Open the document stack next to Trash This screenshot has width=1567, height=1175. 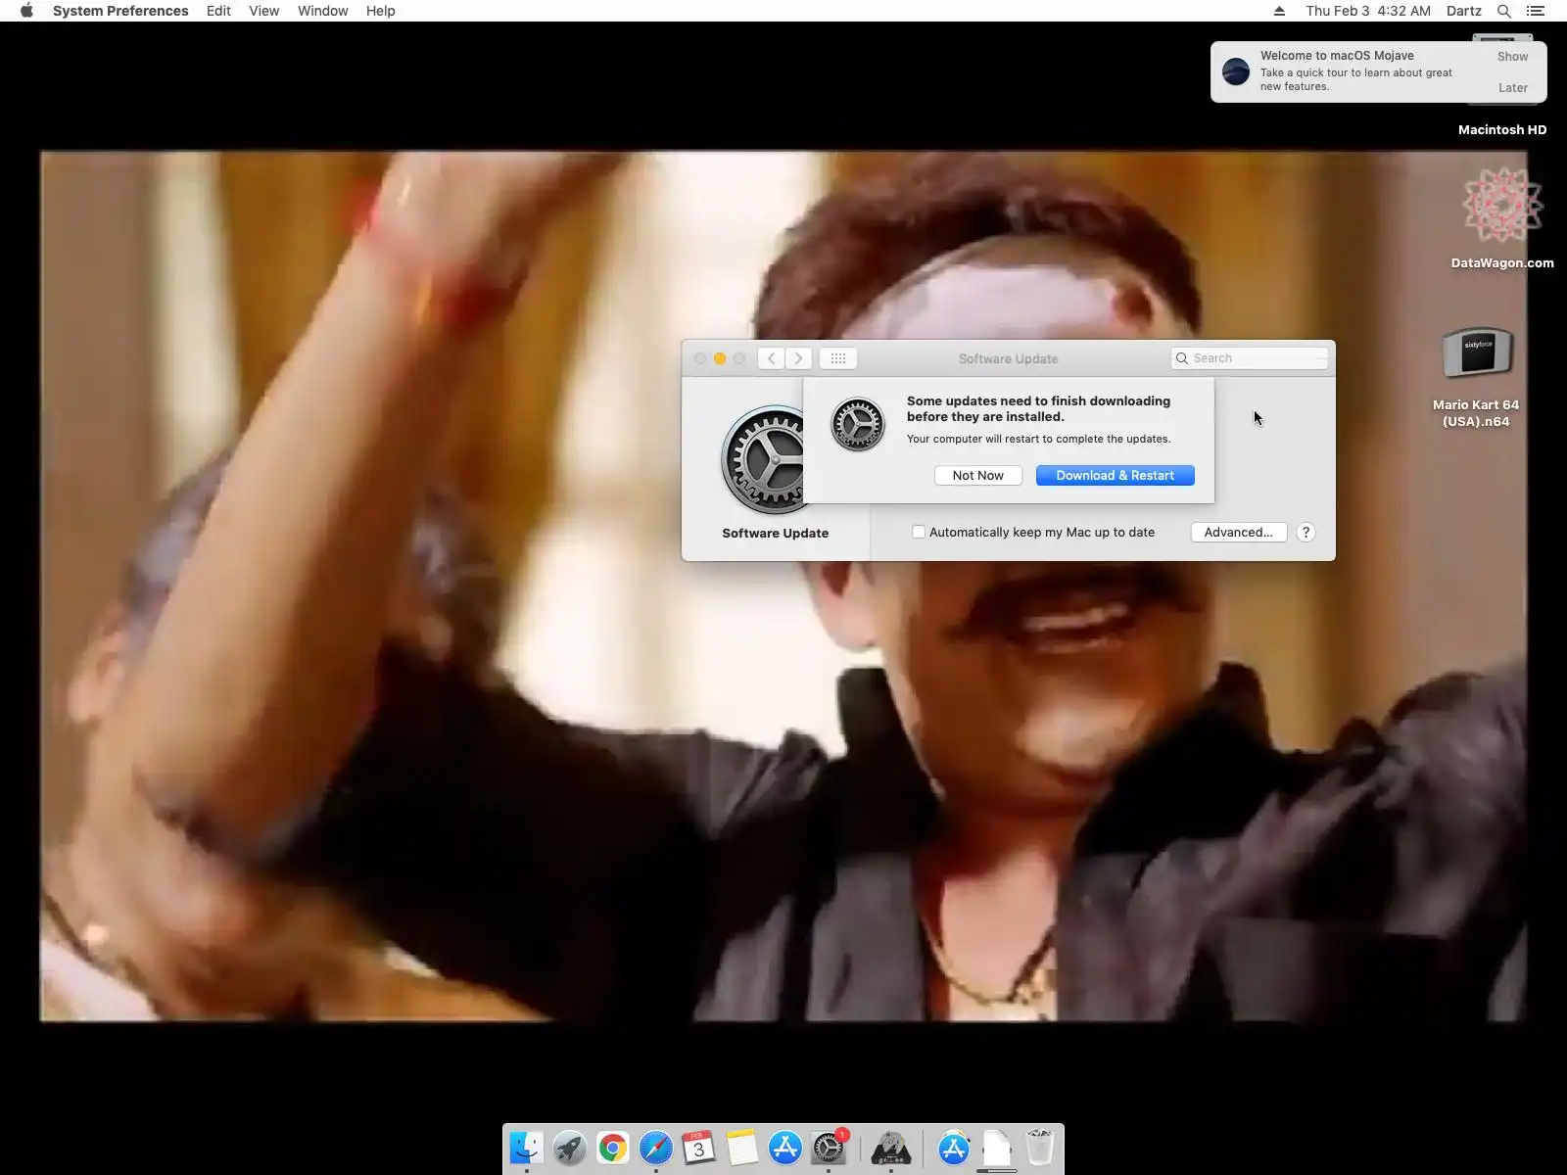point(997,1147)
